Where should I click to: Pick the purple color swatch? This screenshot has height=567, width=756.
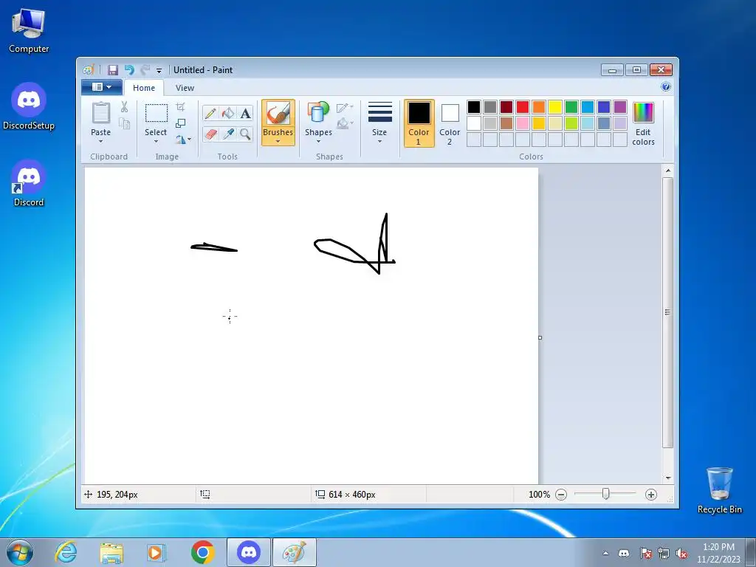[620, 106]
